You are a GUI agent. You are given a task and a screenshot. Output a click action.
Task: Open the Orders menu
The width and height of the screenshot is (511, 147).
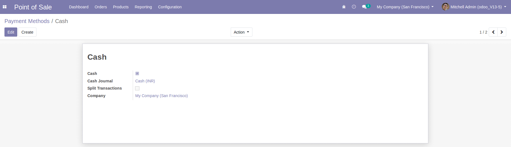click(x=101, y=7)
